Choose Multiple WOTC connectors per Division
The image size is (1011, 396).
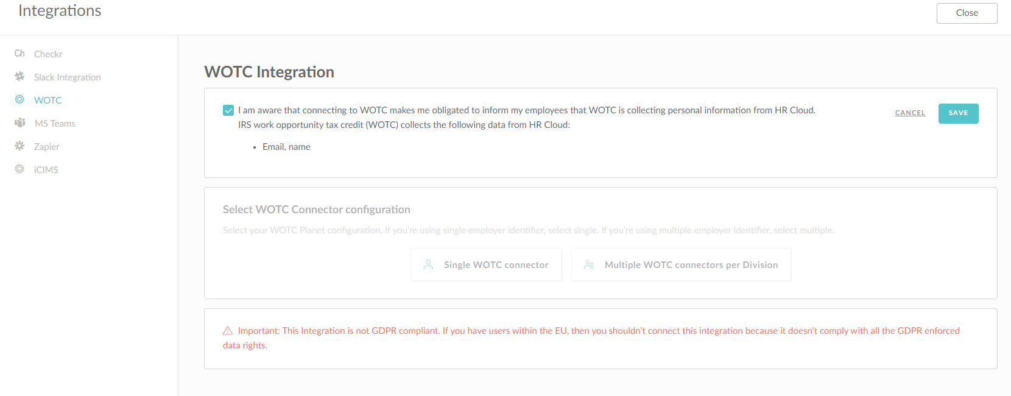coord(681,264)
